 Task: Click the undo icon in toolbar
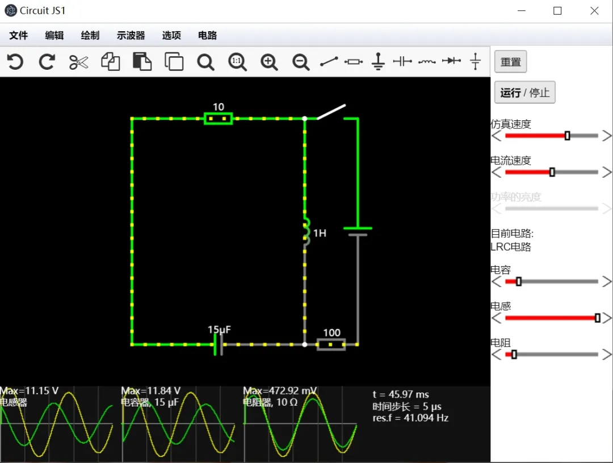coord(15,62)
